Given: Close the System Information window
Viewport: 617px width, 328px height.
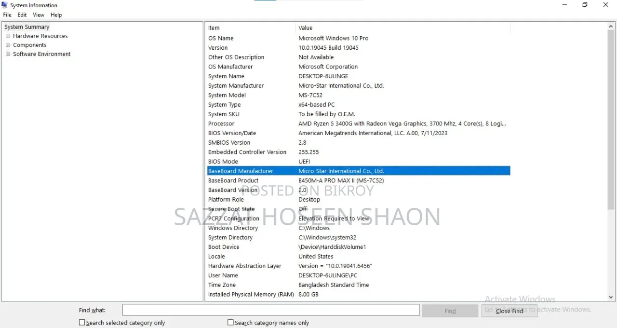Looking at the screenshot, I should point(606,5).
